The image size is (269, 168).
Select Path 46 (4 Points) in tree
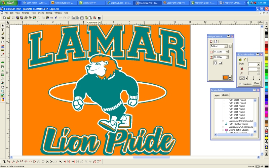coord(237,118)
